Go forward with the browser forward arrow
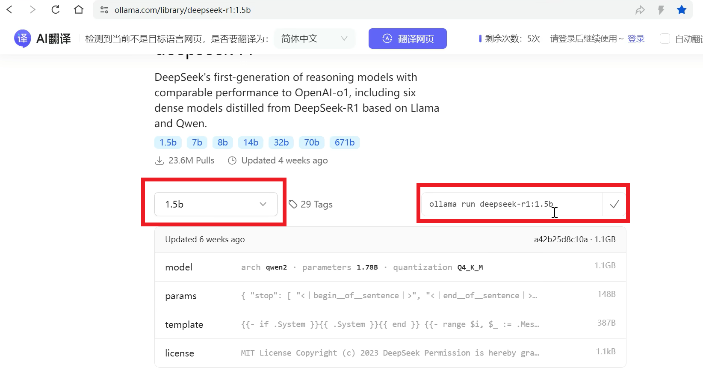This screenshot has width=703, height=374. (x=32, y=9)
